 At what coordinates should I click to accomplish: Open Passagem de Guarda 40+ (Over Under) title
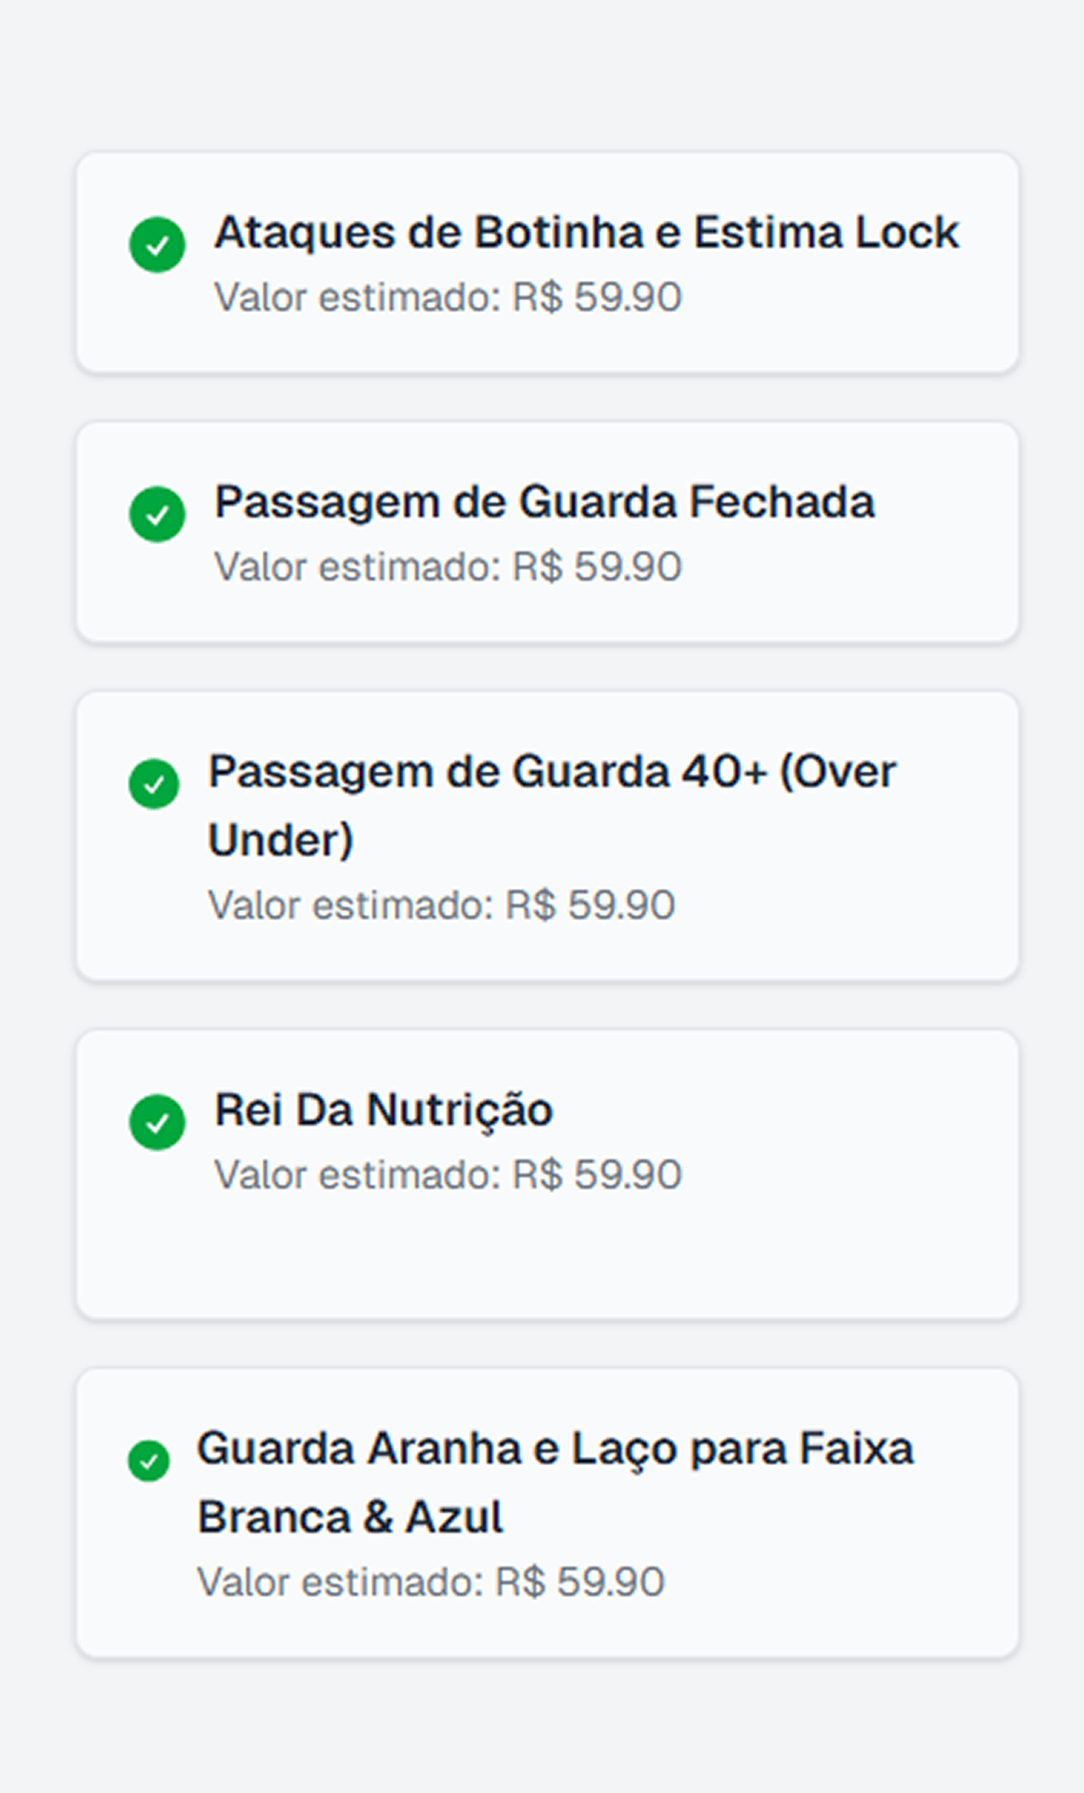[x=552, y=805]
